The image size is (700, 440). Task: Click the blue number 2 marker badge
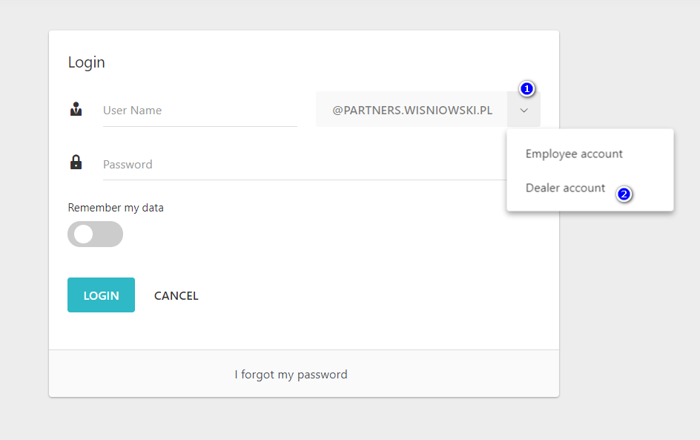624,194
